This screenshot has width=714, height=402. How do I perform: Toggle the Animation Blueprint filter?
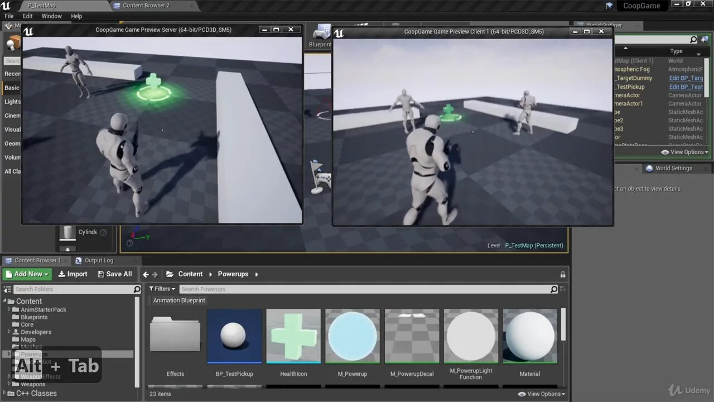pos(179,300)
